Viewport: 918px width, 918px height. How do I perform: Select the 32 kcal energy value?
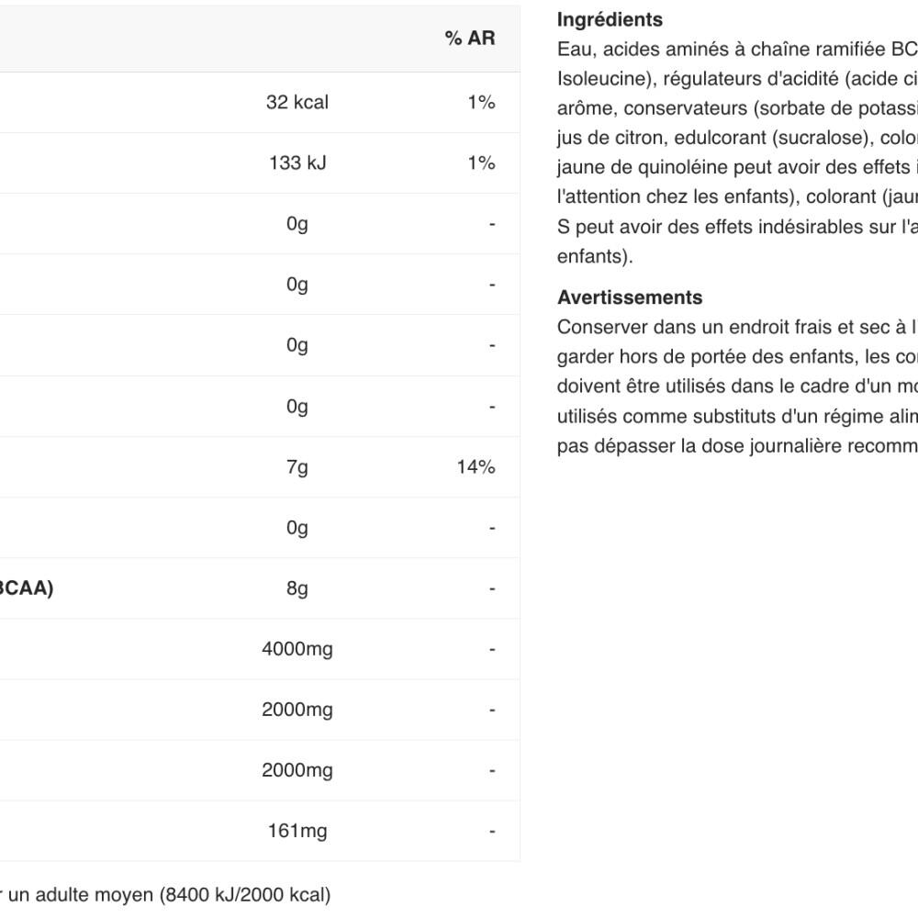(297, 102)
